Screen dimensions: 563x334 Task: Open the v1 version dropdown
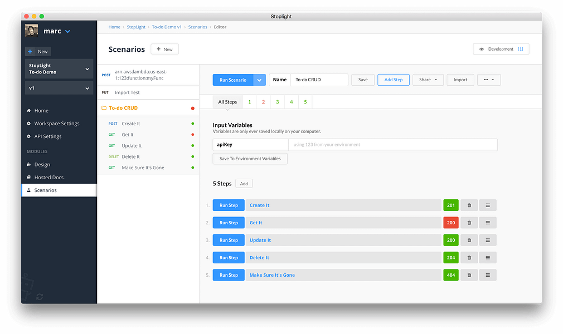pos(59,88)
